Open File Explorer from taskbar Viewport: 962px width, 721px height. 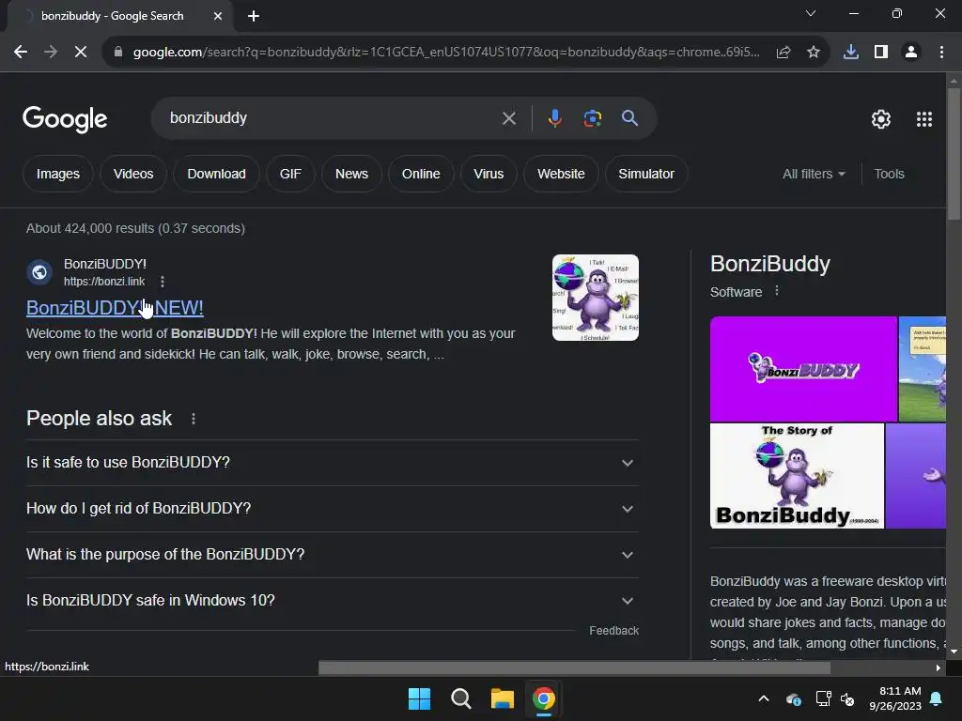point(503,698)
